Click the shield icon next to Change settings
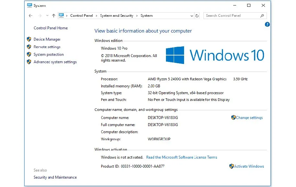Screen dimensions: 296x187 tap(233, 118)
